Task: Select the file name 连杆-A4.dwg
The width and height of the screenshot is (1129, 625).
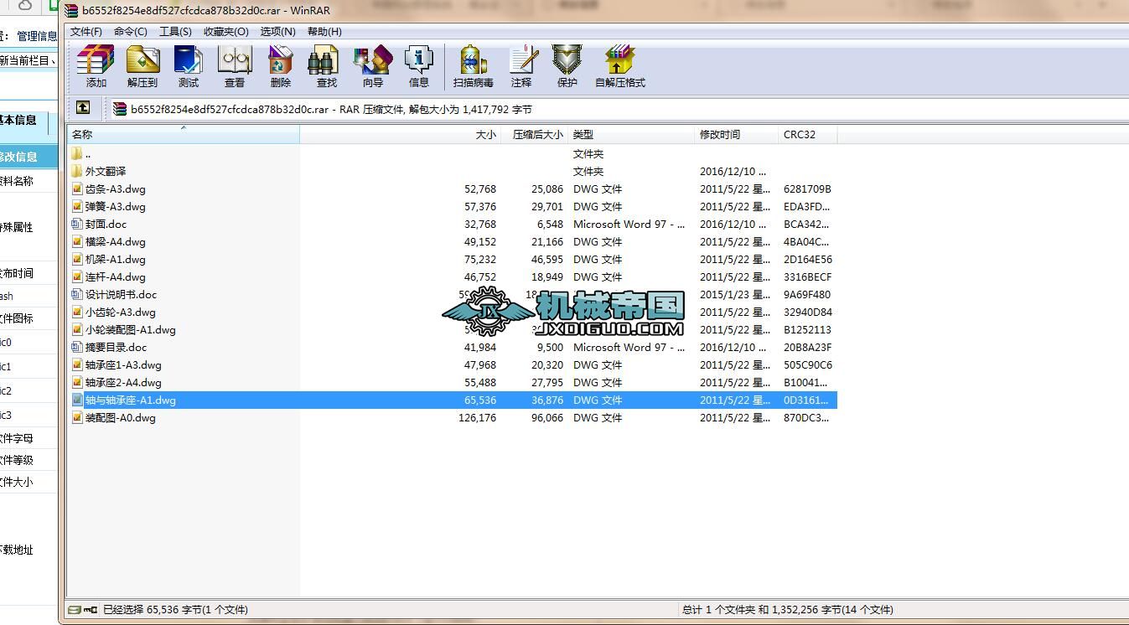Action: 116,276
